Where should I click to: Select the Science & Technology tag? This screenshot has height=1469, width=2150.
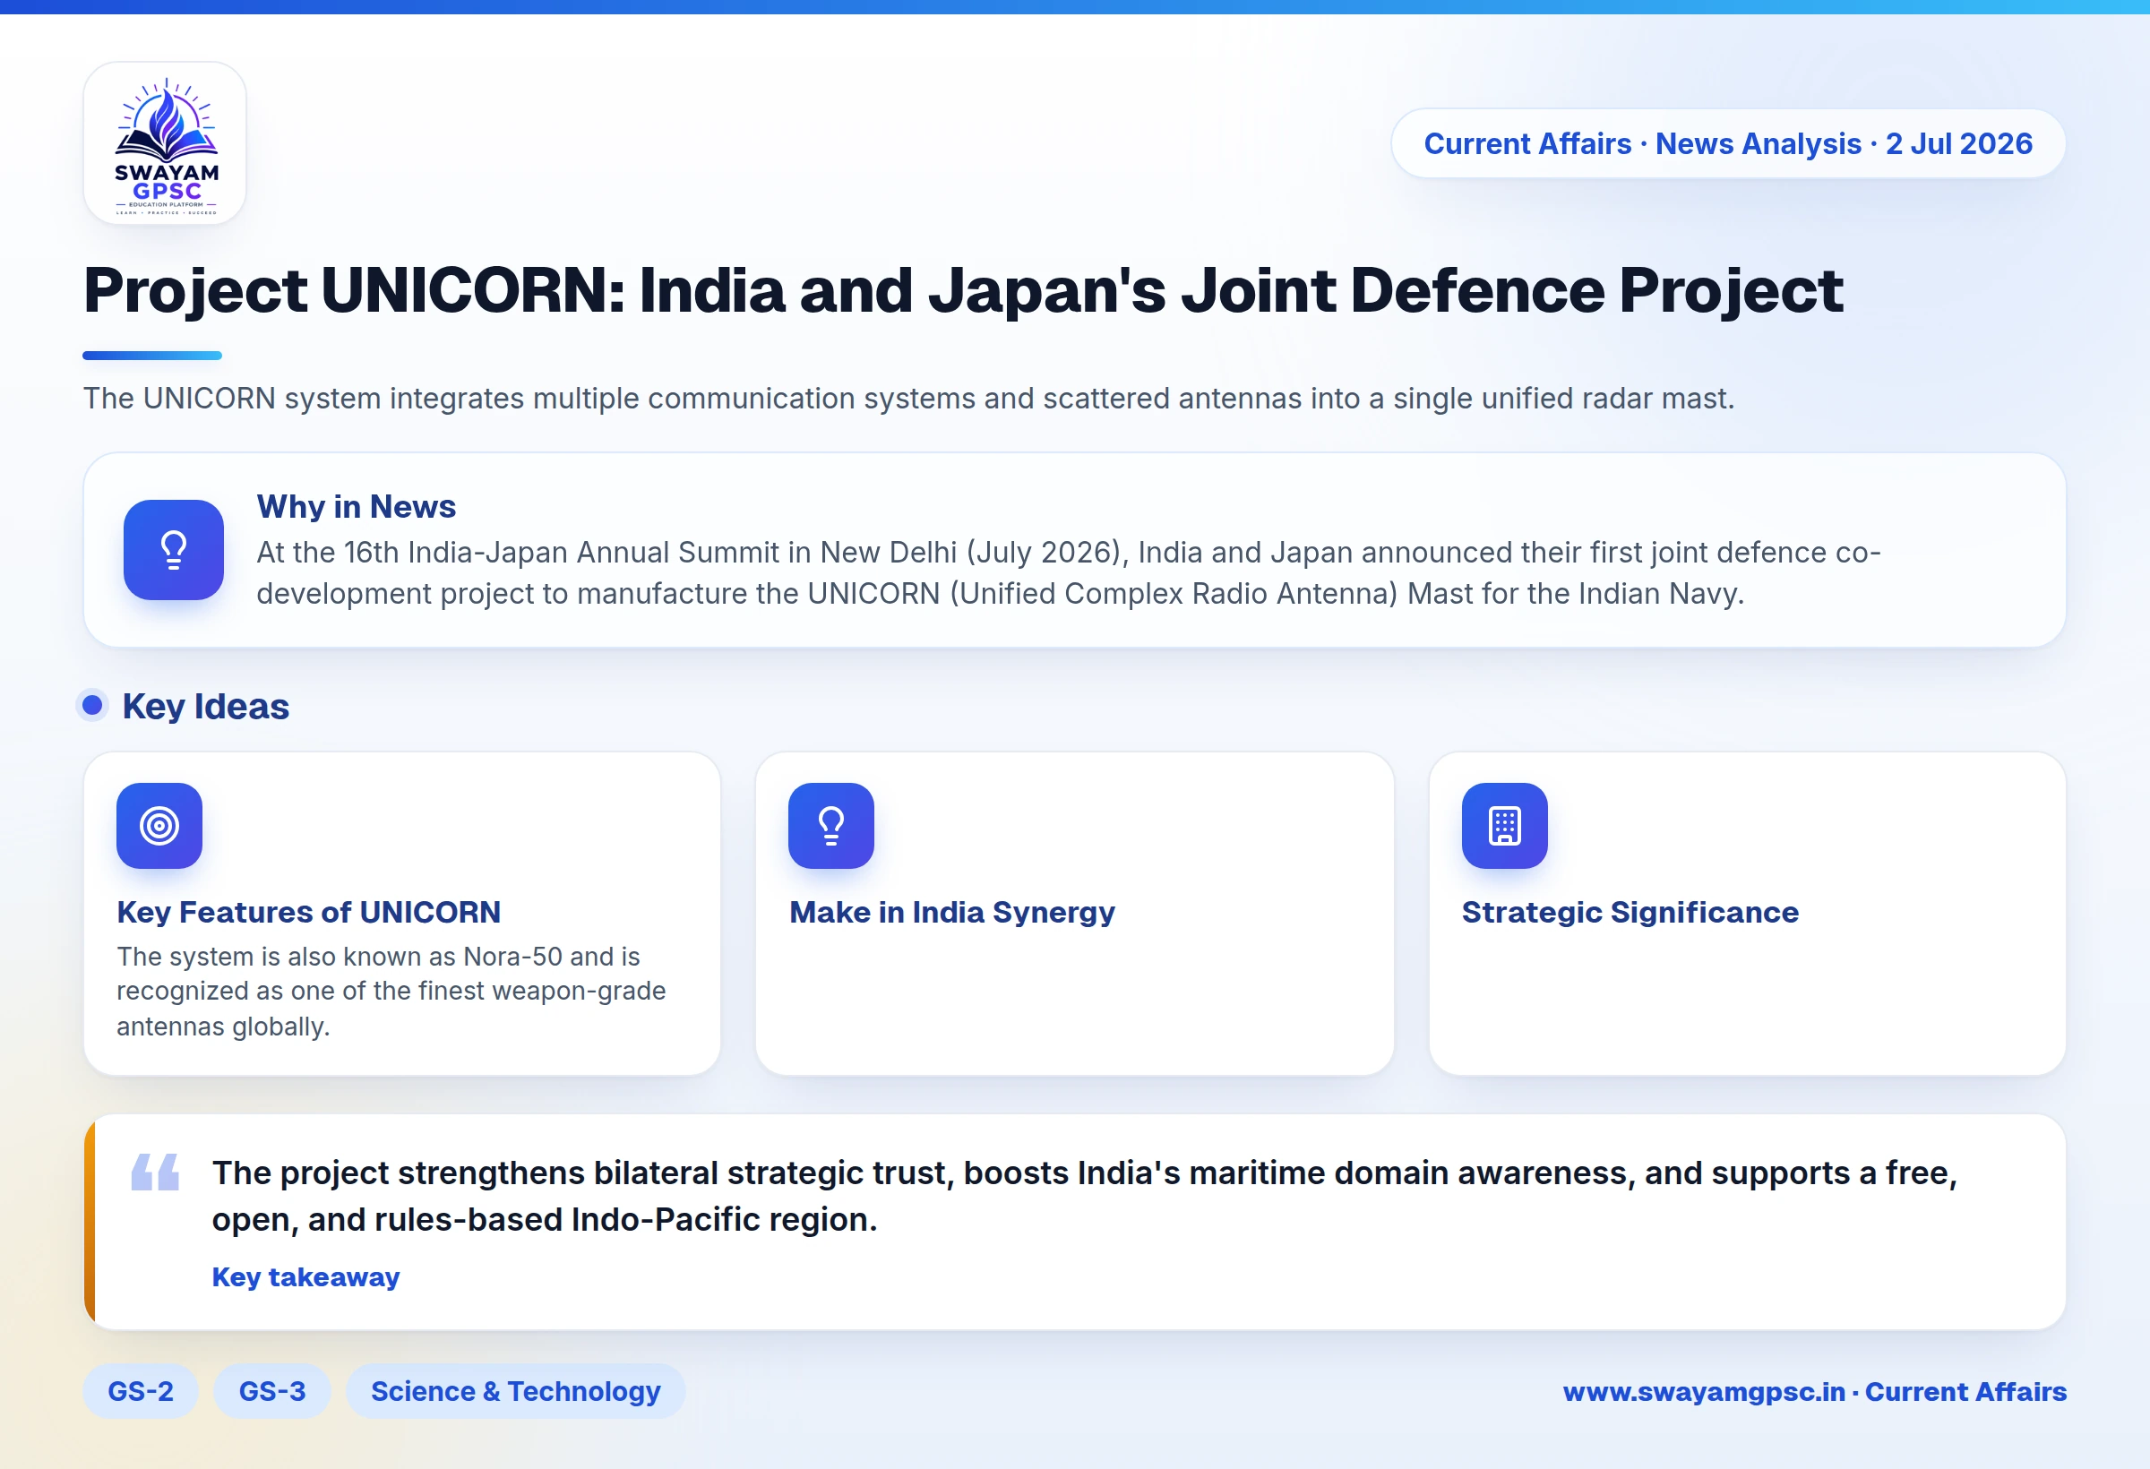[515, 1391]
